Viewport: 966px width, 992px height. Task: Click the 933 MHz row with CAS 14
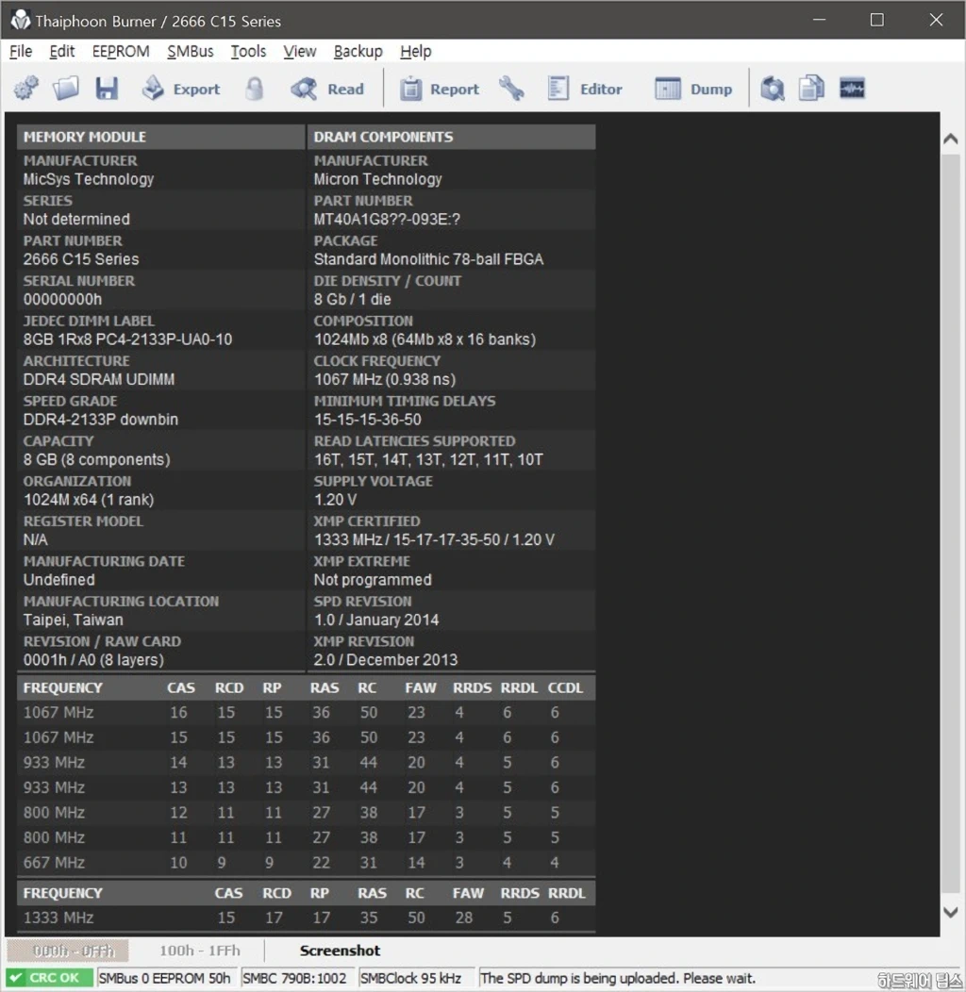point(306,762)
